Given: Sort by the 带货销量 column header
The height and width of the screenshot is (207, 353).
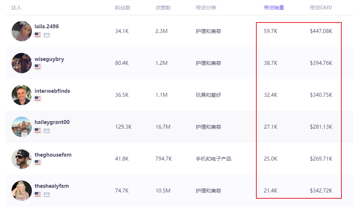Looking at the screenshot, I should (x=274, y=8).
